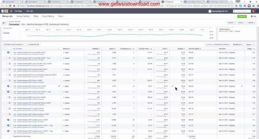This screenshot has height=139, width=259.
Task: Click zoom magnifier icon in address bar
Action: [229, 6]
